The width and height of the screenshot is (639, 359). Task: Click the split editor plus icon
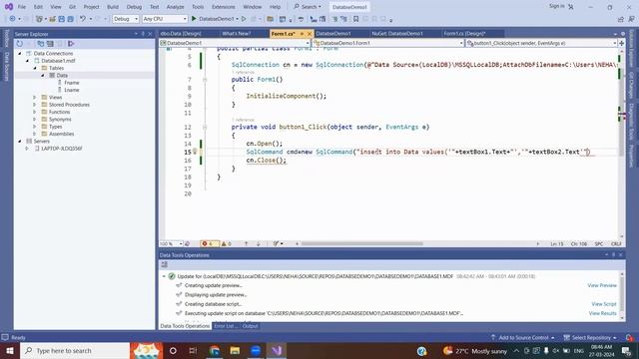click(x=621, y=43)
